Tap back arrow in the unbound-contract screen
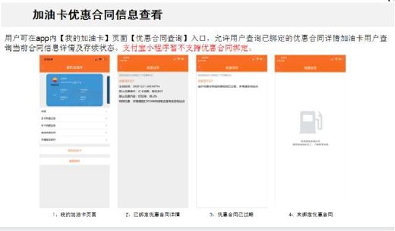This screenshot has height=231, width=395. (278, 68)
